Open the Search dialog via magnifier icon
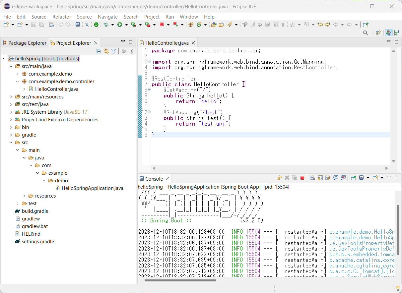This screenshot has height=293, width=402. click(x=366, y=33)
